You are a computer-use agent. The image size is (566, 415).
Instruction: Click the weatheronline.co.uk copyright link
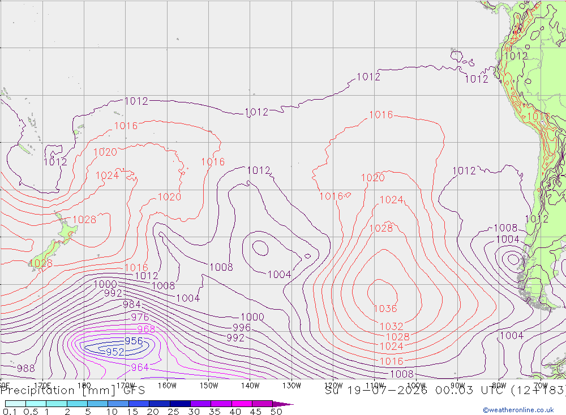point(518,409)
